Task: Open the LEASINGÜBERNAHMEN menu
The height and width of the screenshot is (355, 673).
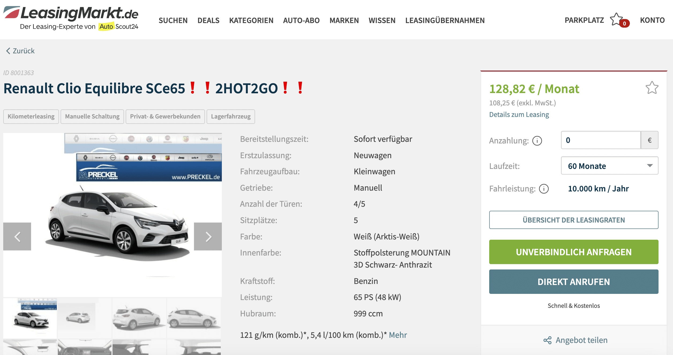Action: tap(445, 20)
